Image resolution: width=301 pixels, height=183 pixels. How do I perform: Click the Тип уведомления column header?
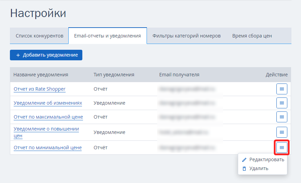[114, 75]
